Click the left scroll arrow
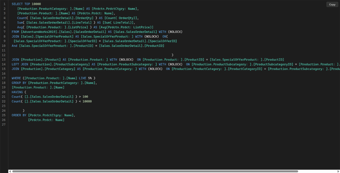The height and width of the screenshot is (173, 340). tap(10, 171)
